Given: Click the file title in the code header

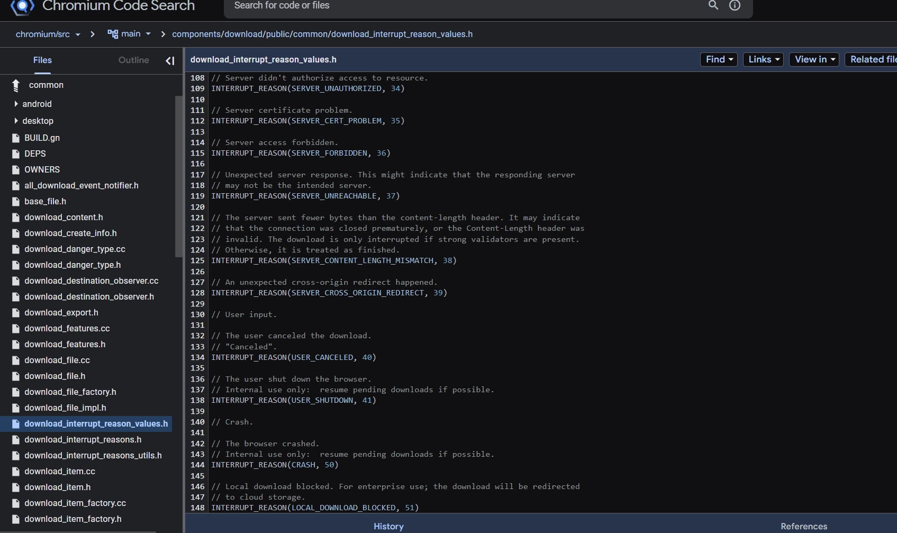Looking at the screenshot, I should 264,60.
